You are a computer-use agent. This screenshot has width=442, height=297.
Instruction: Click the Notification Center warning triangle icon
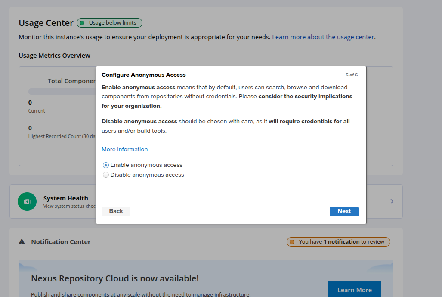[x=22, y=242]
